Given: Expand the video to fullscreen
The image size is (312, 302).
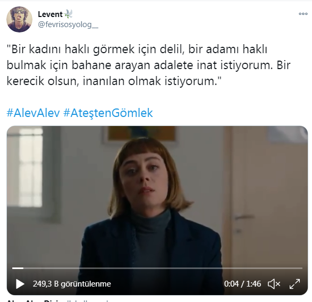Looking at the screenshot, I should 294,284.
